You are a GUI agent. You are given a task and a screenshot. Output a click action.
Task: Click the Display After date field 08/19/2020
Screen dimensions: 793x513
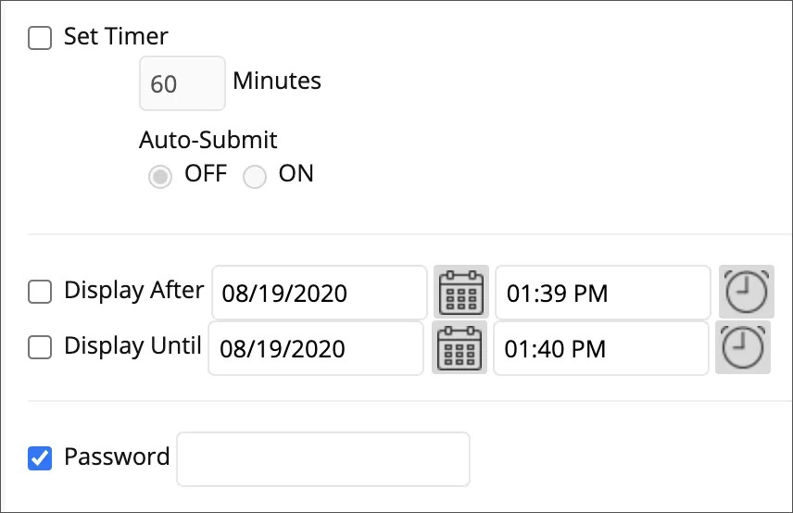[x=320, y=293]
